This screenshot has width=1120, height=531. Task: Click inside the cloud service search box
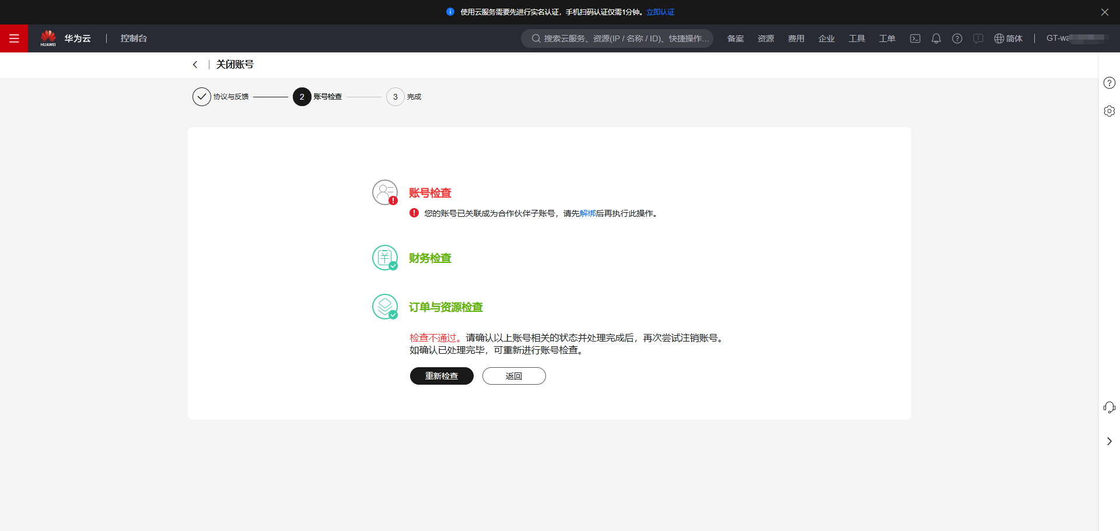tap(618, 38)
